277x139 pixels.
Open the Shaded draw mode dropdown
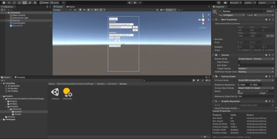[x=62, y=10]
